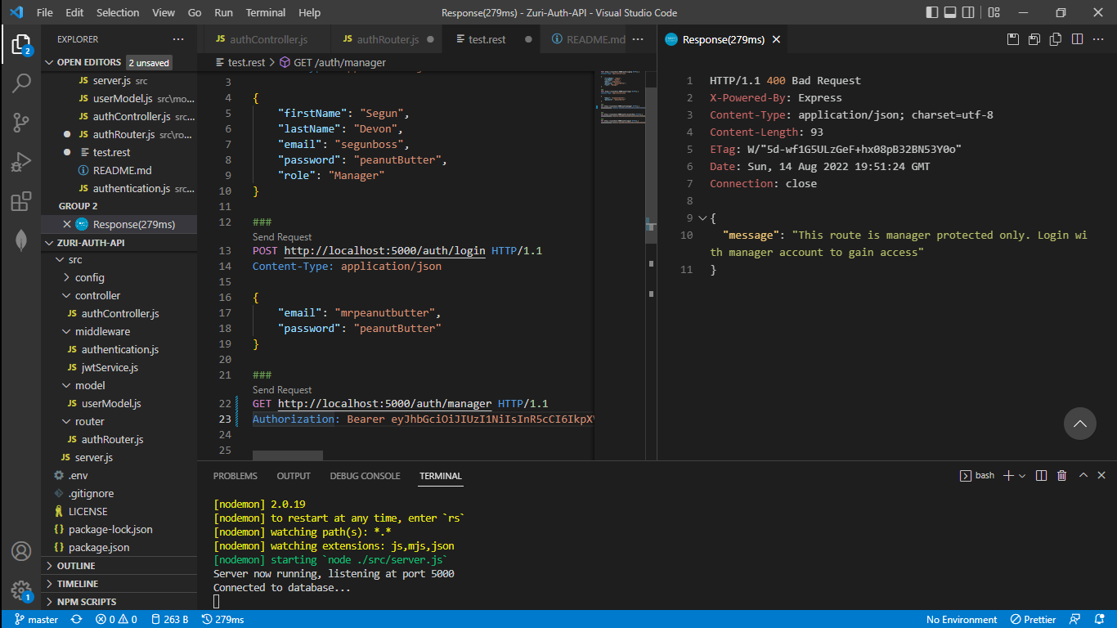Click the master branch in status bar
This screenshot has width=1117, height=628.
click(x=36, y=619)
